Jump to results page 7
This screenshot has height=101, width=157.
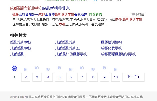(82, 77)
